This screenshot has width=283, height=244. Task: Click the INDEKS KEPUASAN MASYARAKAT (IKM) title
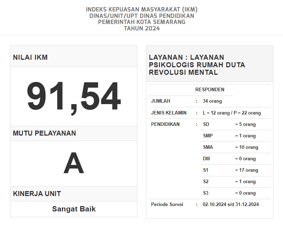(142, 9)
